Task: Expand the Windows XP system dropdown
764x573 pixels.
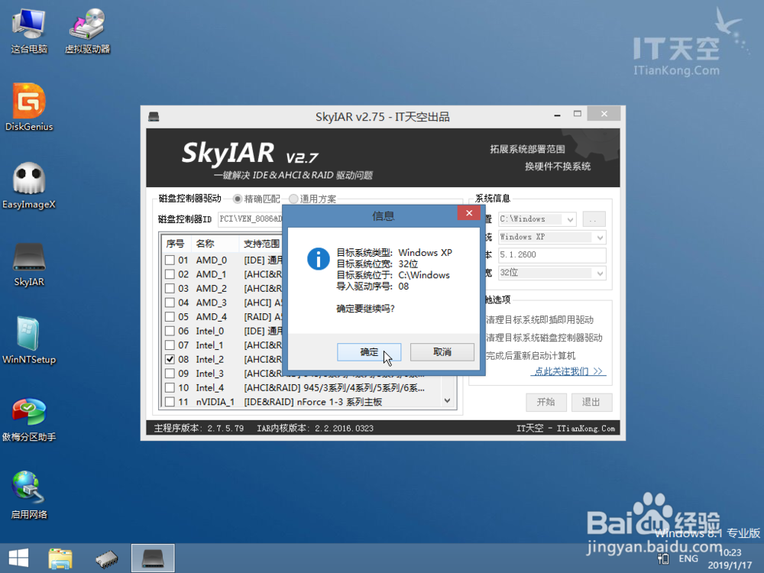Action: point(600,238)
